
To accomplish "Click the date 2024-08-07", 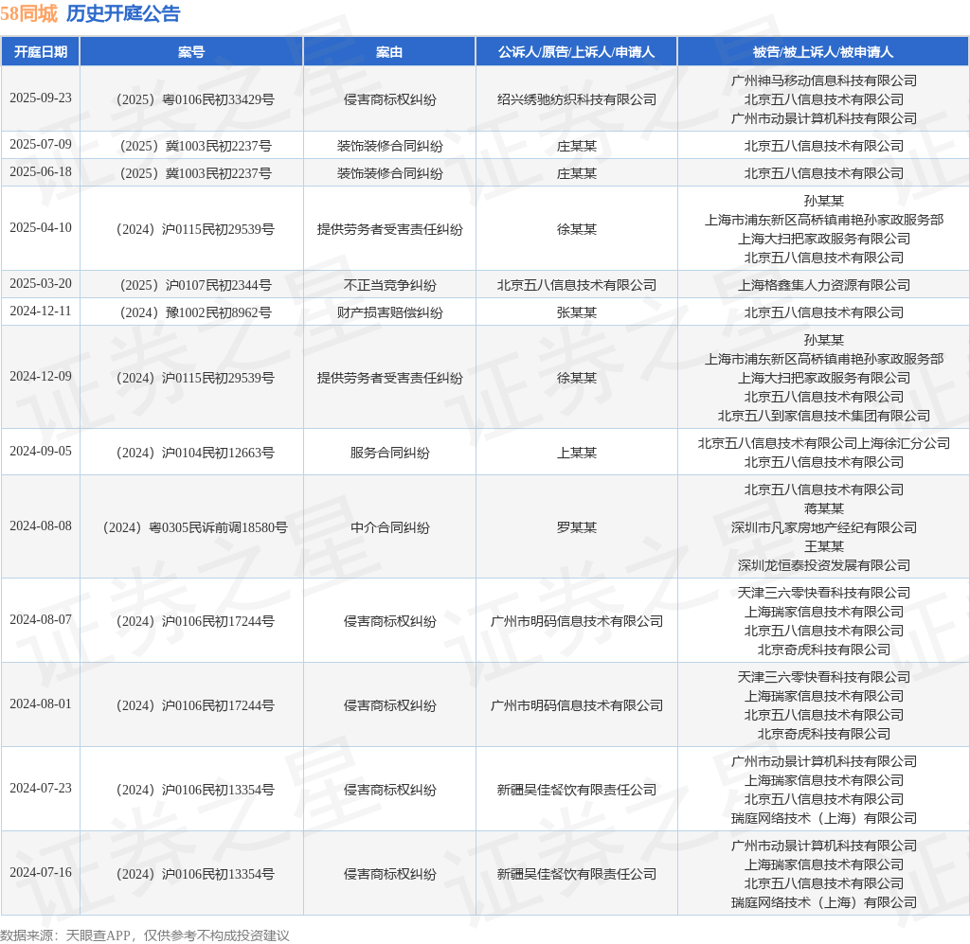I will [x=41, y=619].
